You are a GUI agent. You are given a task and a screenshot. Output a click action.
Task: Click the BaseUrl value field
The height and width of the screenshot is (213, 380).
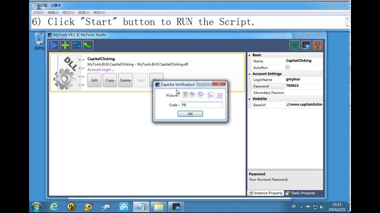click(304, 105)
